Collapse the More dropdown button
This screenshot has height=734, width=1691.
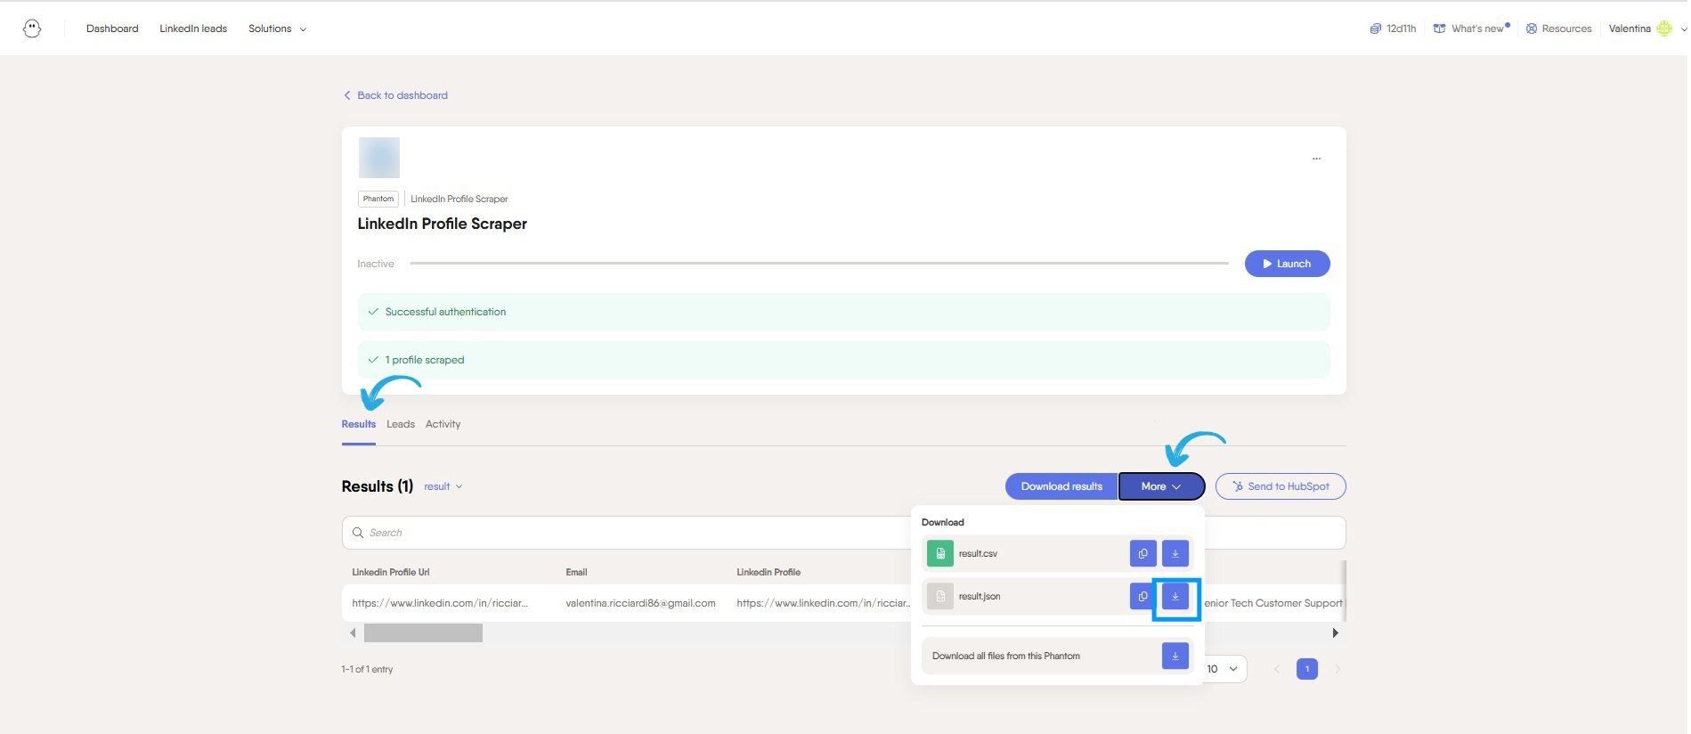[x=1161, y=486]
